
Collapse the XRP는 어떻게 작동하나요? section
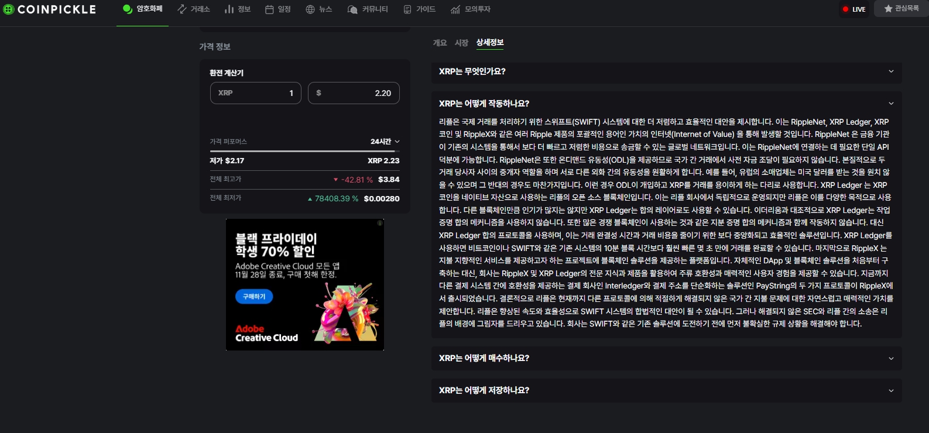point(666,104)
